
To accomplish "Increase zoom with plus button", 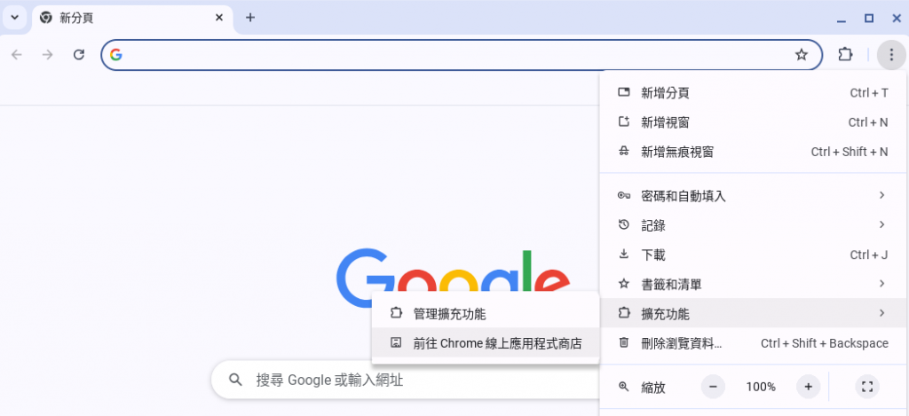I will point(808,387).
